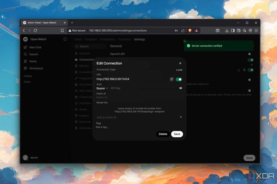Viewport: 277px width, 184px height.
Task: Switch to the Settings tab
Action: [x=139, y=40]
